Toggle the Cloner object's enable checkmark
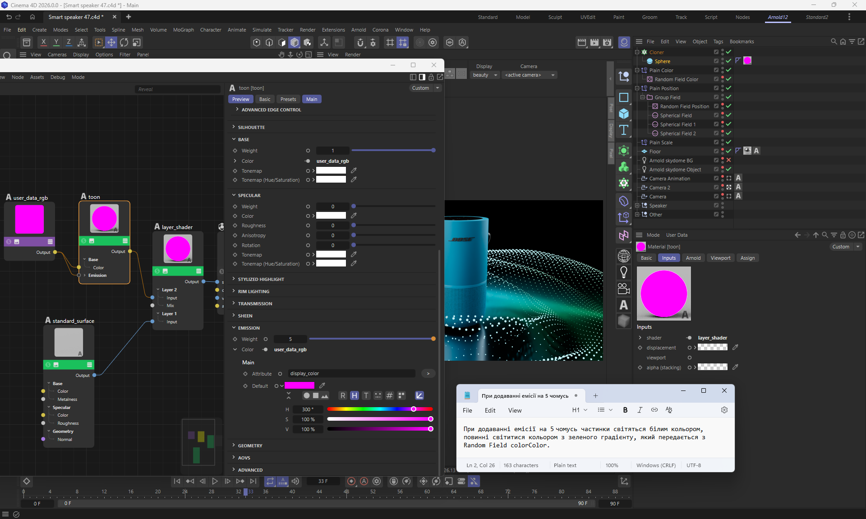Viewport: 866px width, 519px height. coord(728,52)
